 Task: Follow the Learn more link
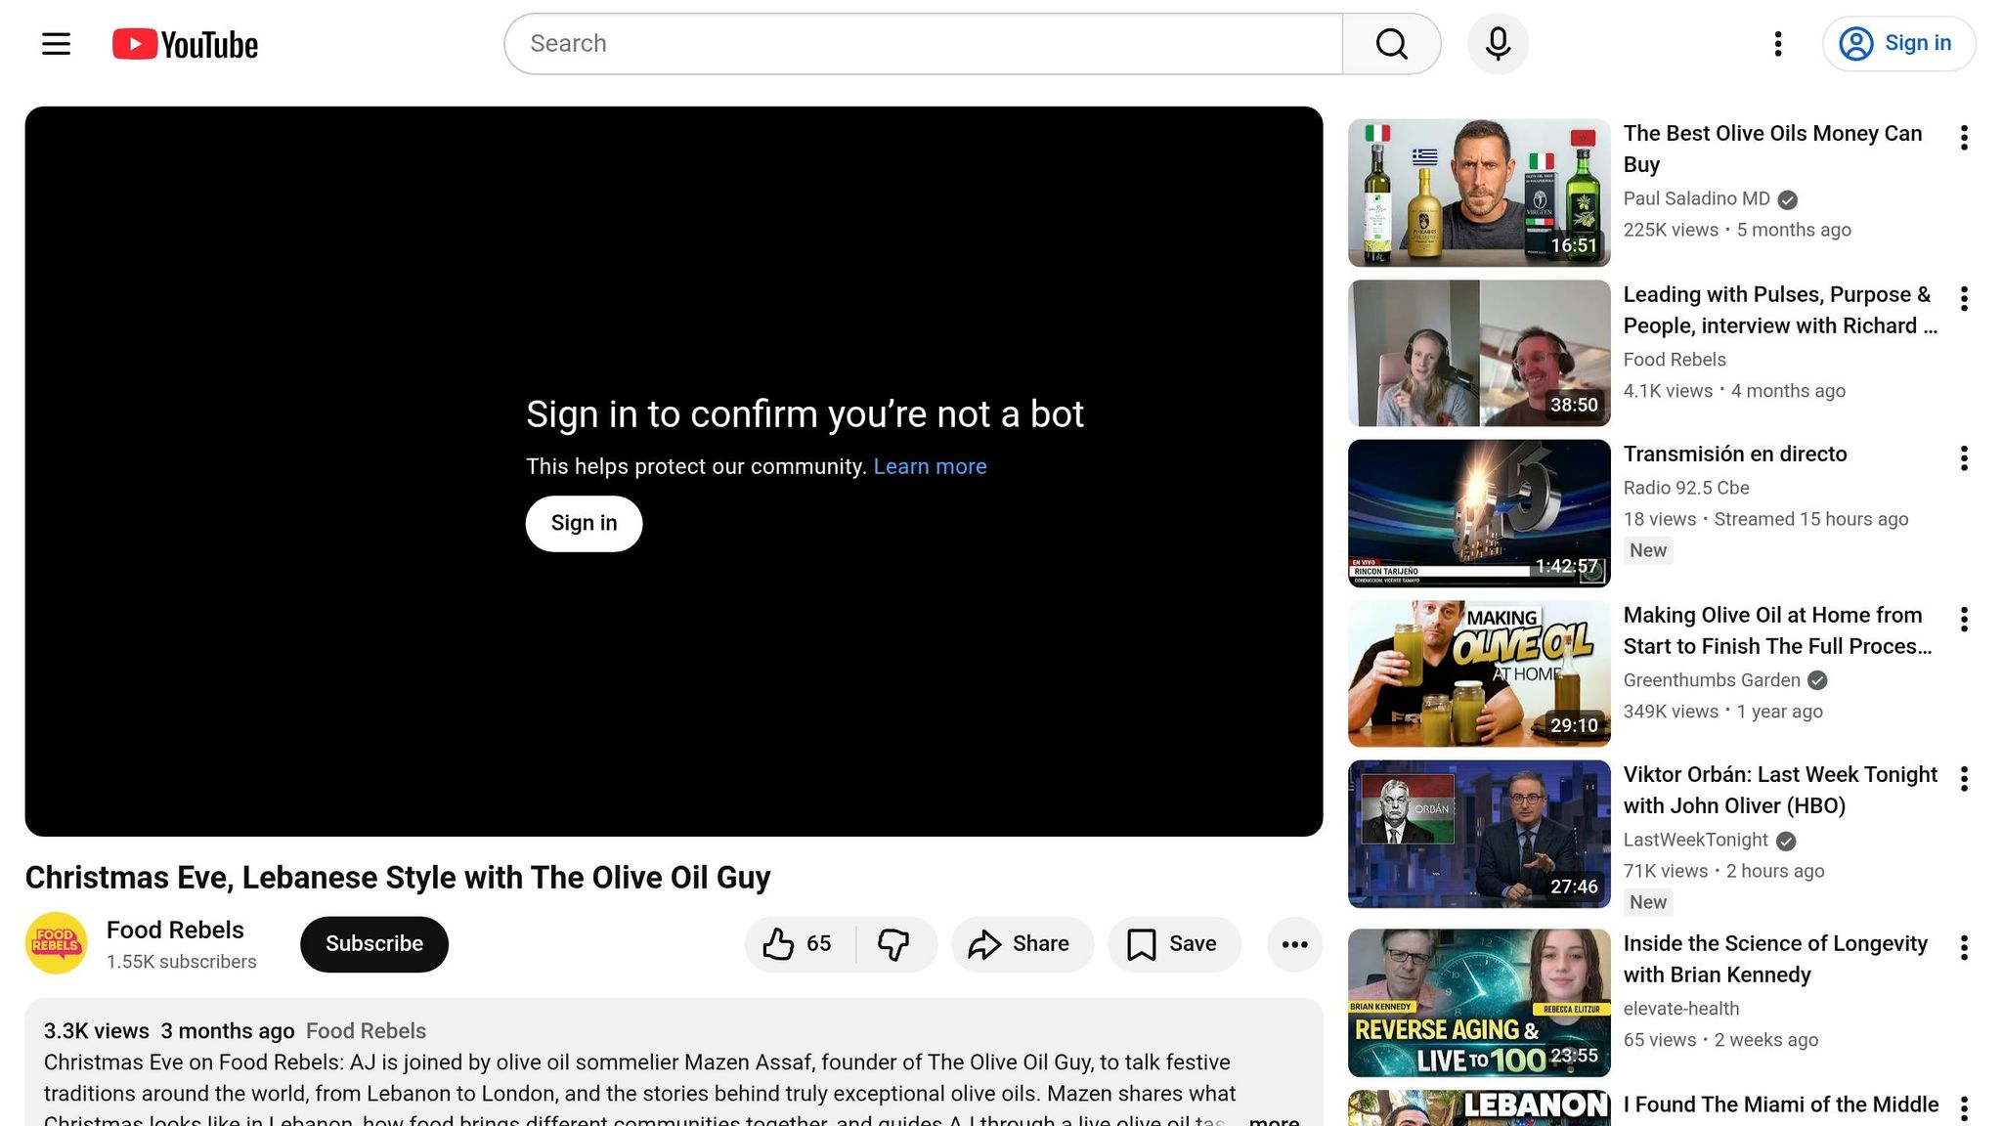point(930,466)
